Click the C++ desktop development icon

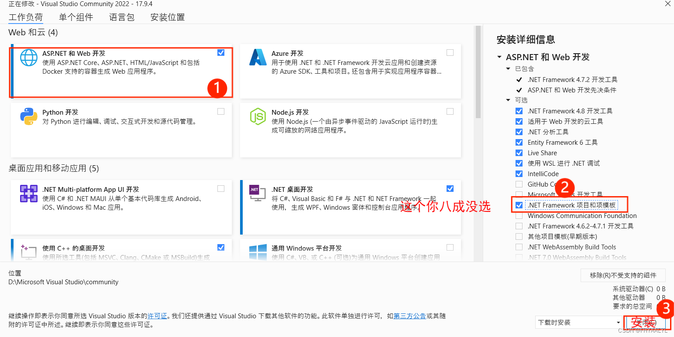click(29, 252)
